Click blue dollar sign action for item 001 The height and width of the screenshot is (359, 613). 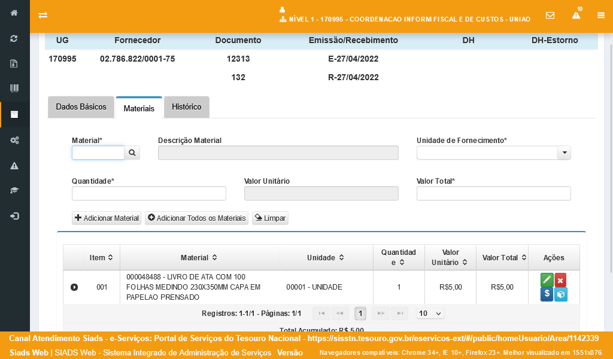(547, 294)
